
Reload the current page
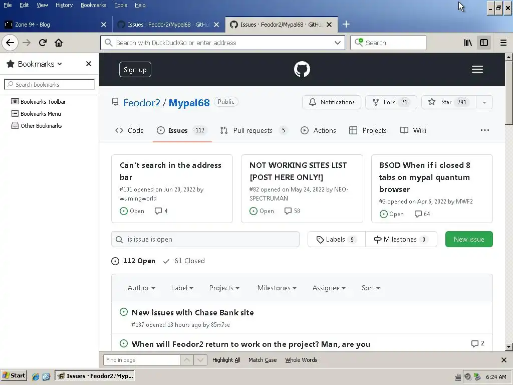click(x=43, y=43)
